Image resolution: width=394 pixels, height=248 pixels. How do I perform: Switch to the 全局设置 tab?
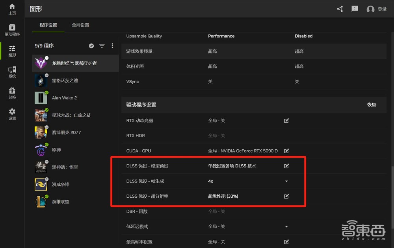pyautogui.click(x=80, y=24)
